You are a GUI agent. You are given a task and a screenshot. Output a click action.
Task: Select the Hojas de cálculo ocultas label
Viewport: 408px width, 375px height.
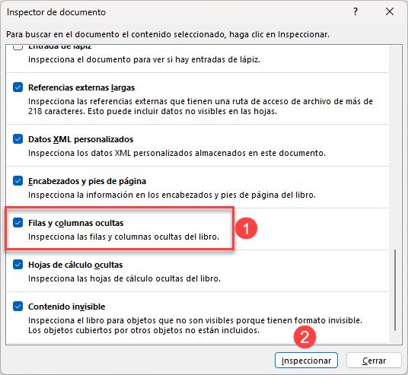tap(75, 265)
